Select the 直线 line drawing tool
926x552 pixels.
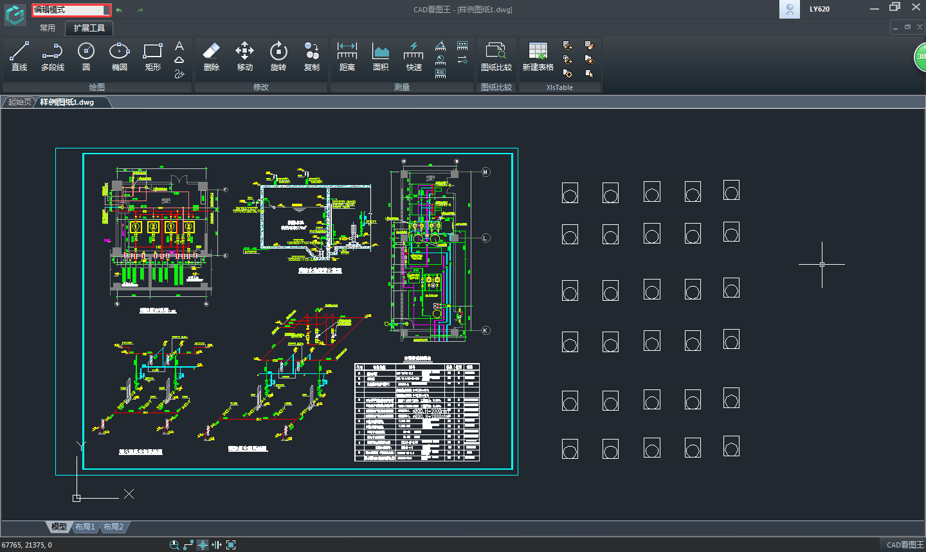[19, 56]
